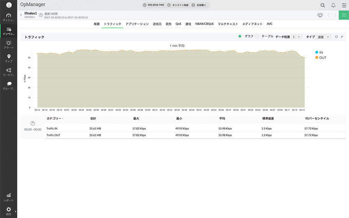Click the オンライン相談 link
This screenshot has height=218, width=349.
179,5
